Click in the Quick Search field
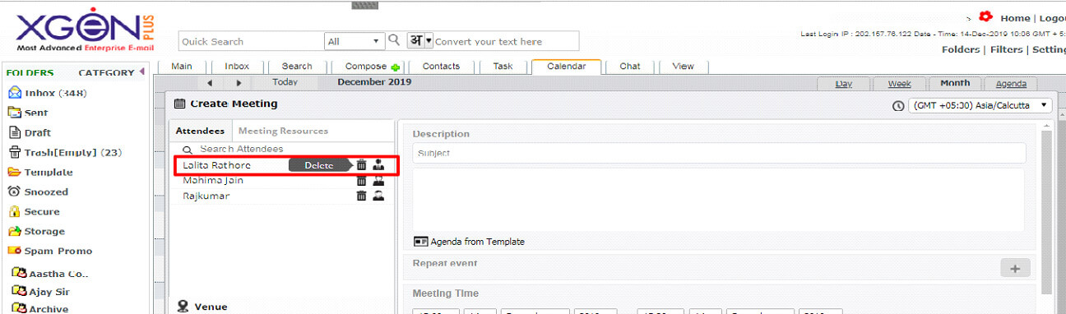 [x=252, y=41]
